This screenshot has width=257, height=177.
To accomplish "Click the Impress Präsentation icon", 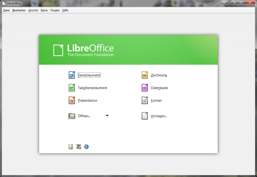I will (72, 101).
